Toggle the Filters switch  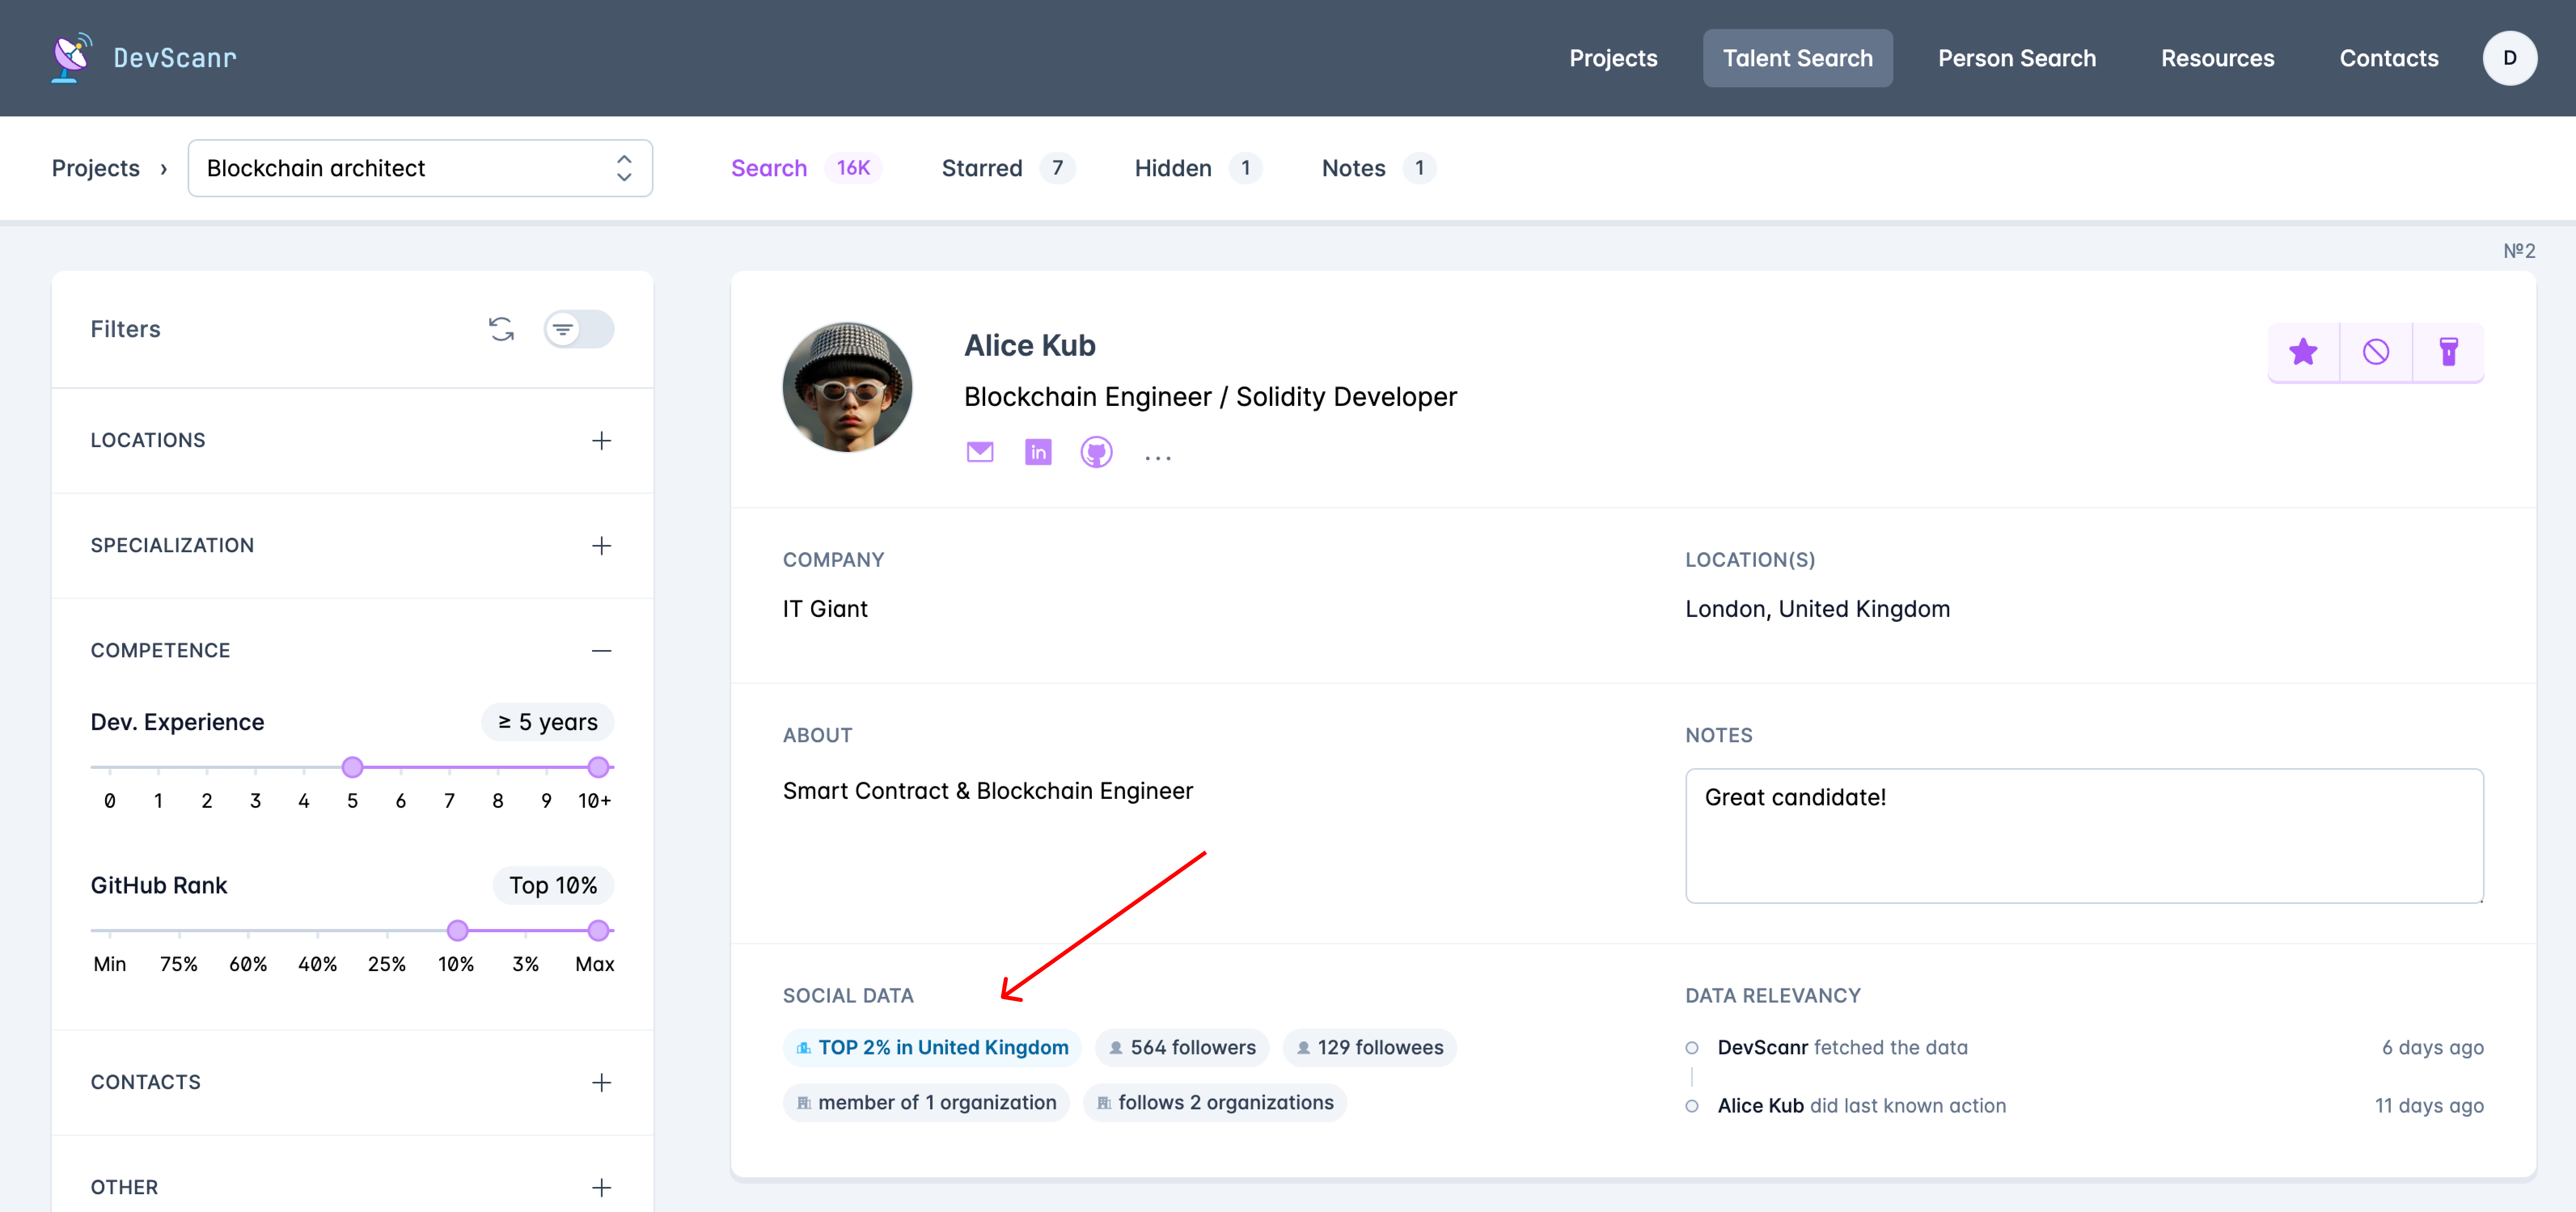pos(579,329)
